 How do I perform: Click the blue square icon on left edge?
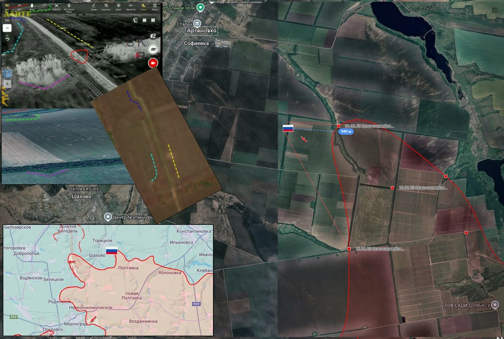coord(7,73)
